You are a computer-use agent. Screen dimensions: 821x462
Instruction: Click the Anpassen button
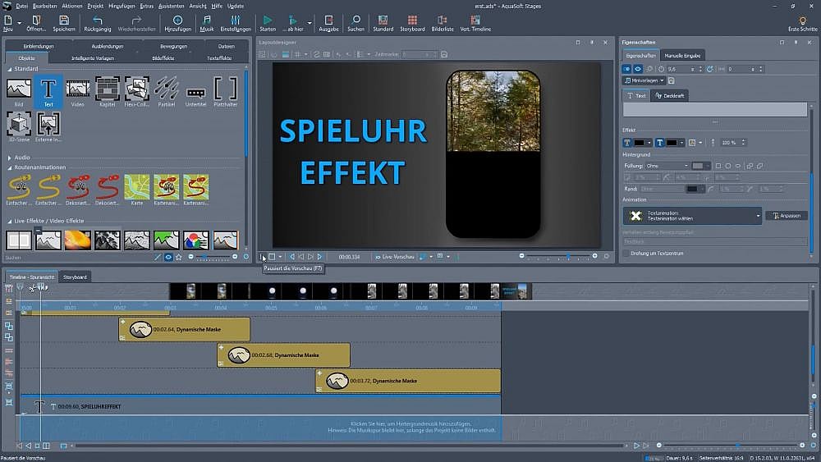(x=786, y=216)
